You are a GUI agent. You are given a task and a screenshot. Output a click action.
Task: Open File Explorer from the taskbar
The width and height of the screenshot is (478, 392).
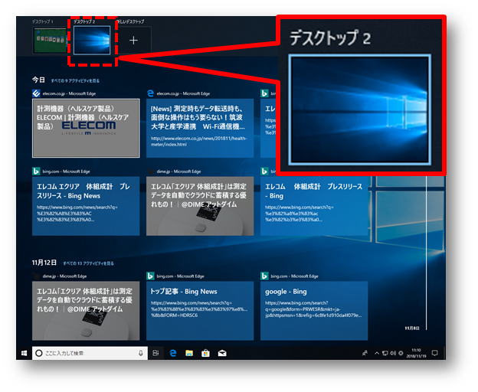[x=189, y=353]
